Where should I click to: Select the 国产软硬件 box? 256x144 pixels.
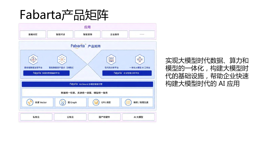(104, 117)
